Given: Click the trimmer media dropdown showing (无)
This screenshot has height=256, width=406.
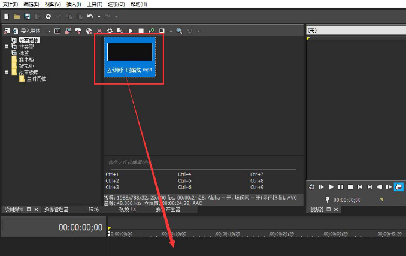Looking at the screenshot, I should (x=356, y=31).
